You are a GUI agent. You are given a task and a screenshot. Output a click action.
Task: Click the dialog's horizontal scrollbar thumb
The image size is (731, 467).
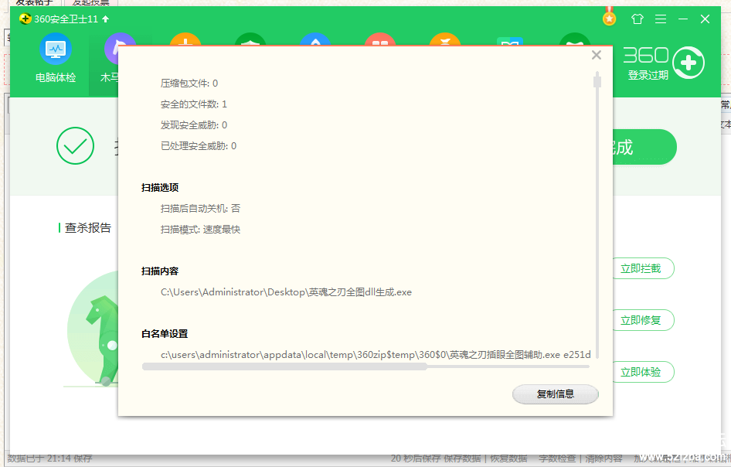tap(284, 366)
